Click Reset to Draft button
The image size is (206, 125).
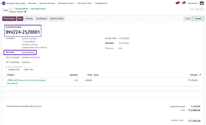pyautogui.click(x=57, y=19)
